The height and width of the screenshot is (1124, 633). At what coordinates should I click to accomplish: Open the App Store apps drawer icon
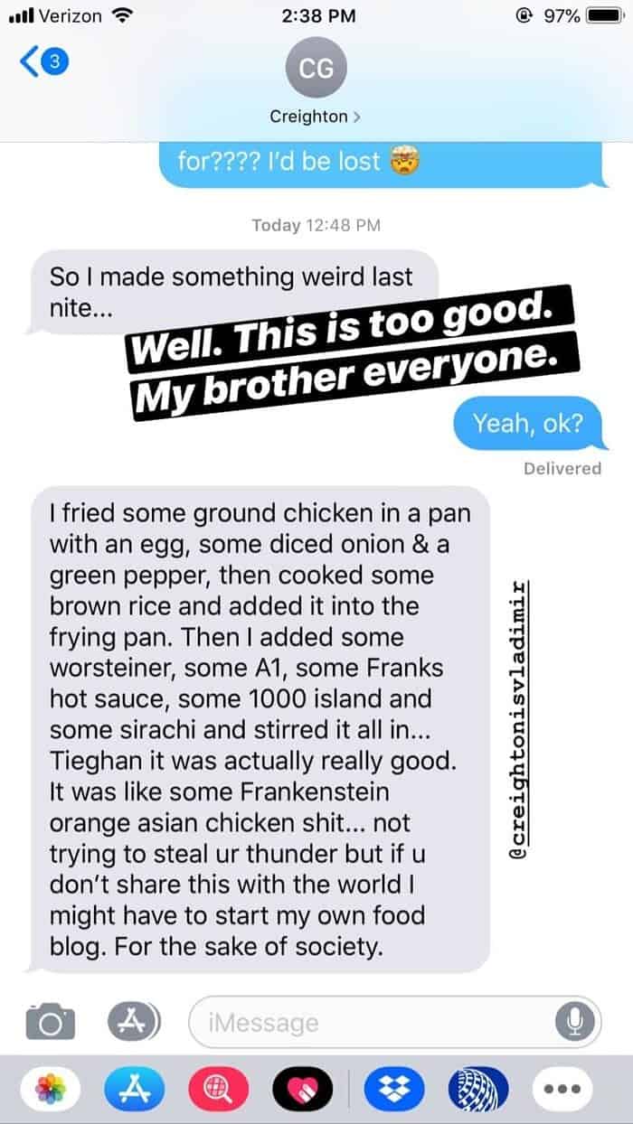point(134,1021)
